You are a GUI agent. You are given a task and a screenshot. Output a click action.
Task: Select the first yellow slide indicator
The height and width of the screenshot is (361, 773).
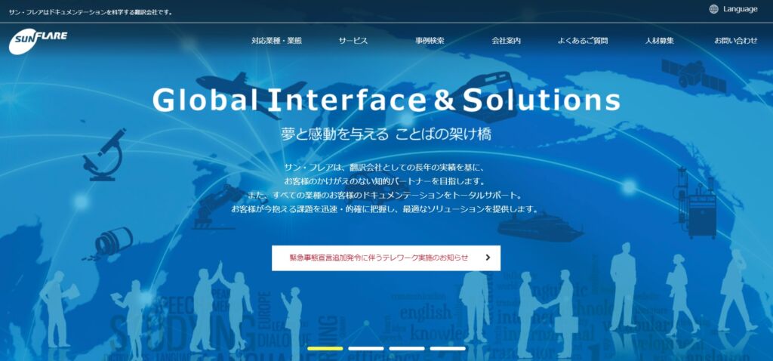click(x=325, y=349)
